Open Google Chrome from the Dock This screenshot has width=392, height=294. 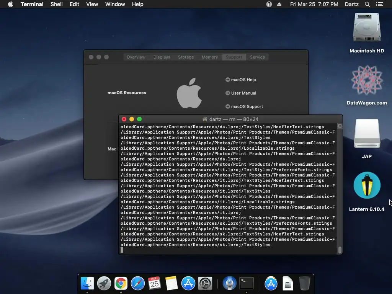click(121, 284)
